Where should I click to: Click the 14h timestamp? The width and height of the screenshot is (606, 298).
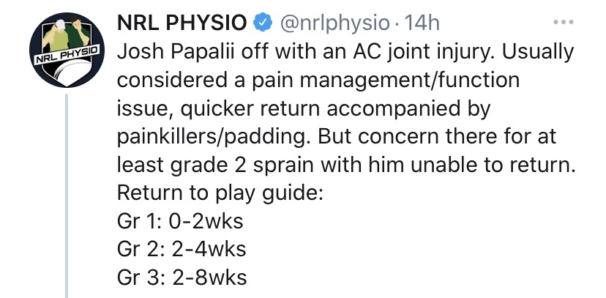click(422, 23)
